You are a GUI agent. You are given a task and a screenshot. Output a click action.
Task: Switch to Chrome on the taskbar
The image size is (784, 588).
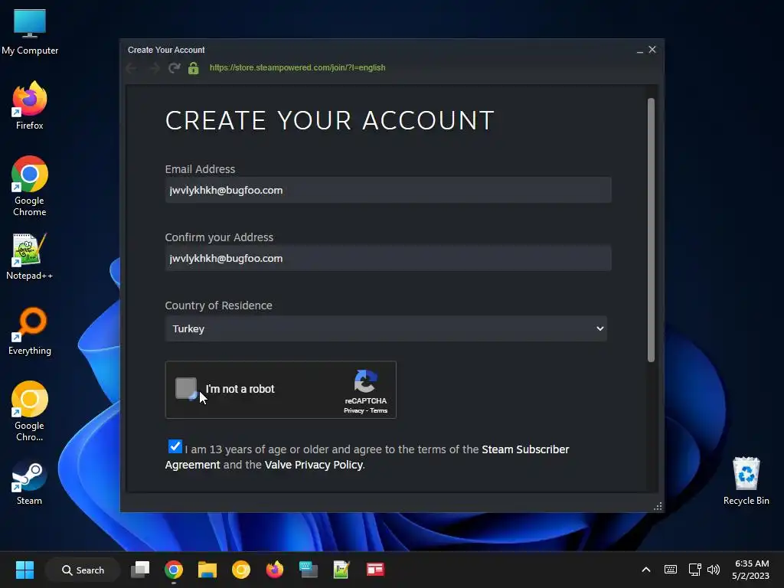point(174,570)
